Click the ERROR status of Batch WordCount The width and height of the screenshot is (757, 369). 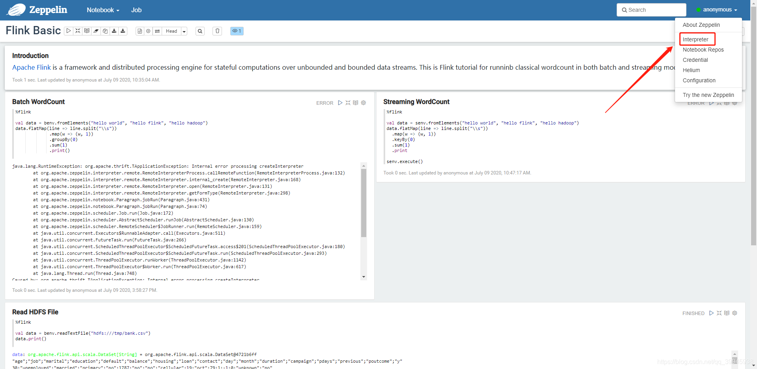click(x=324, y=103)
